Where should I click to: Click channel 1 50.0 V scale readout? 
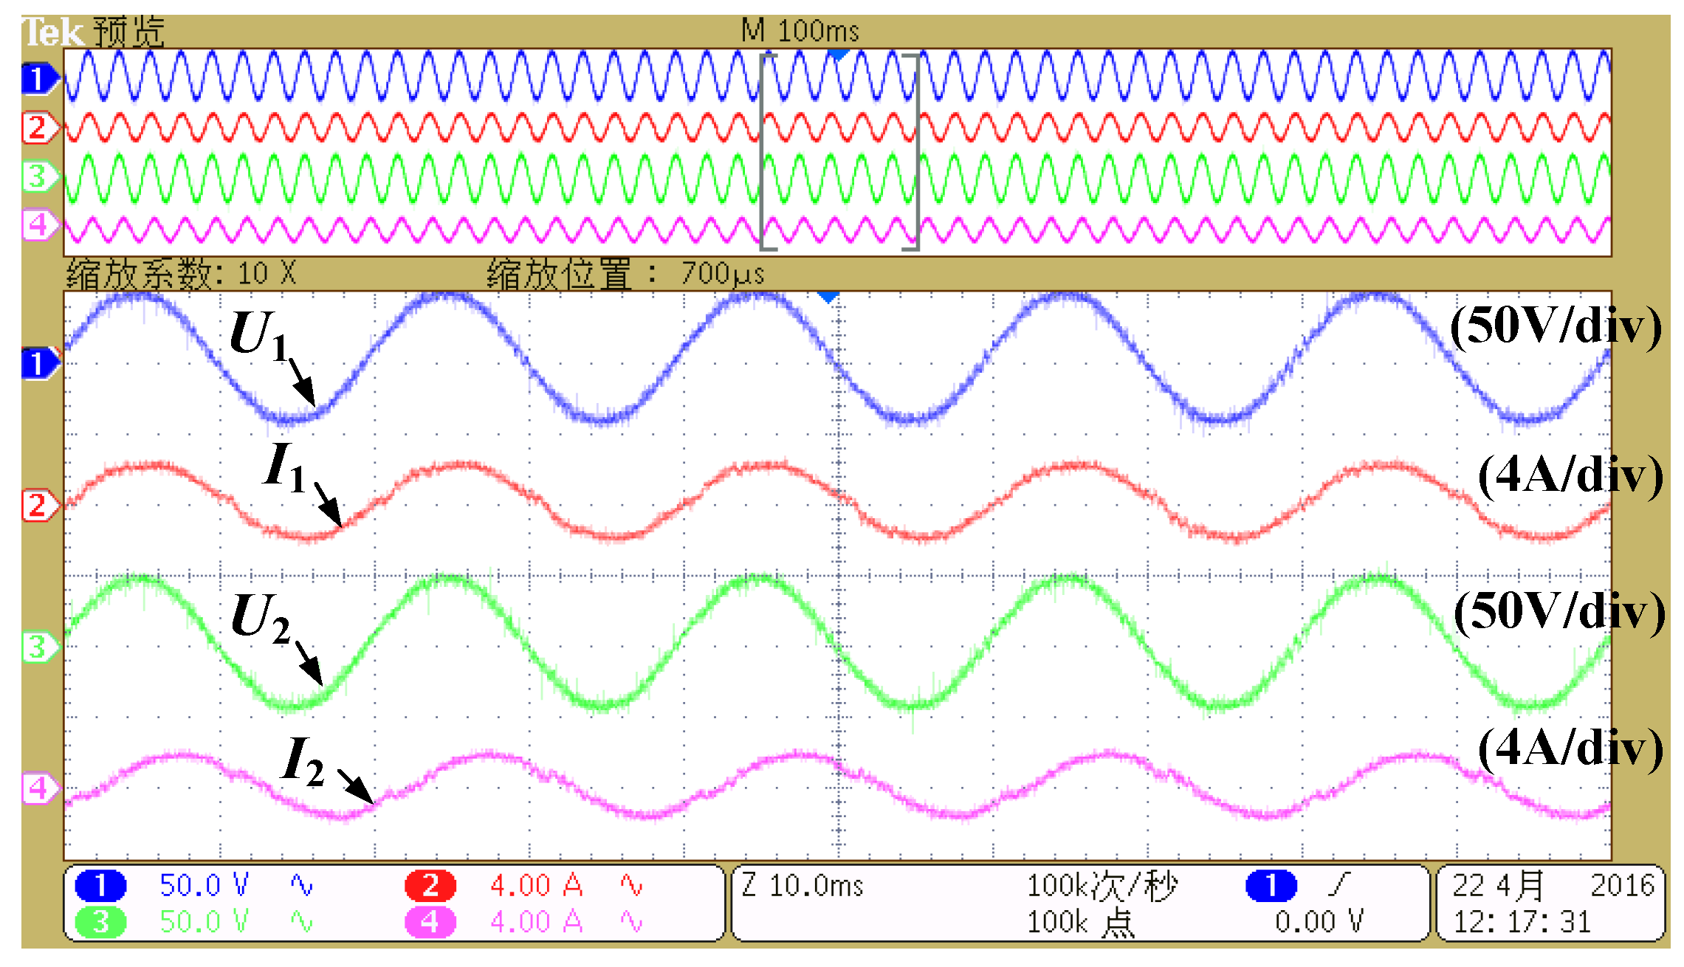click(204, 885)
